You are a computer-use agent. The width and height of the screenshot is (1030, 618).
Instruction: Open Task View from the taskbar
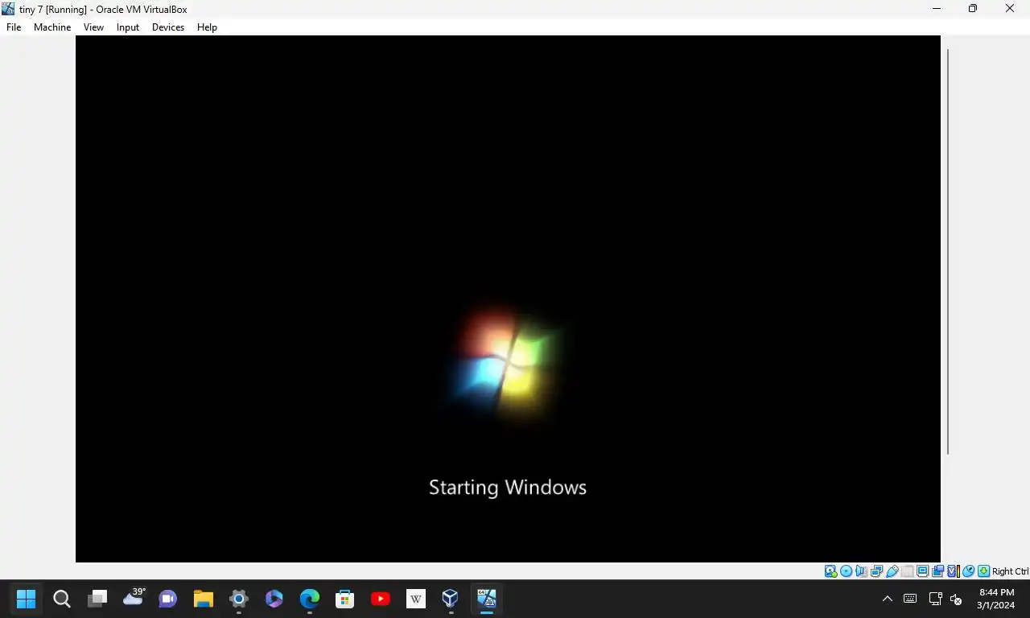97,599
